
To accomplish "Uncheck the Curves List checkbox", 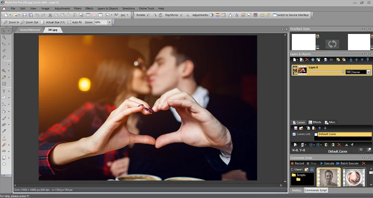I will (x=294, y=134).
